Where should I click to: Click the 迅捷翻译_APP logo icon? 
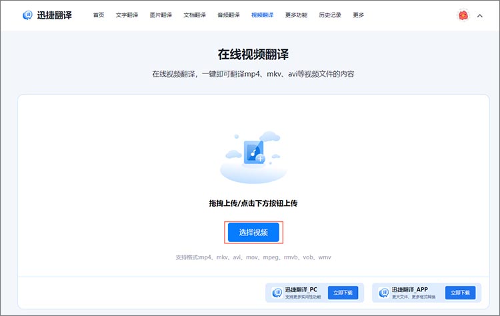tap(383, 293)
